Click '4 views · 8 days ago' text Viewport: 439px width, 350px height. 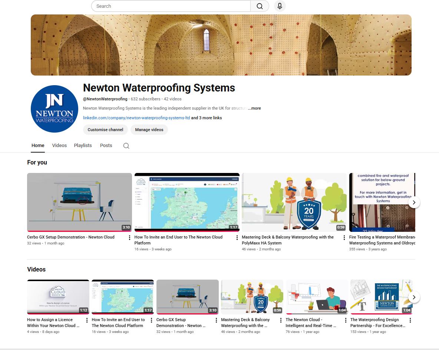(43, 332)
